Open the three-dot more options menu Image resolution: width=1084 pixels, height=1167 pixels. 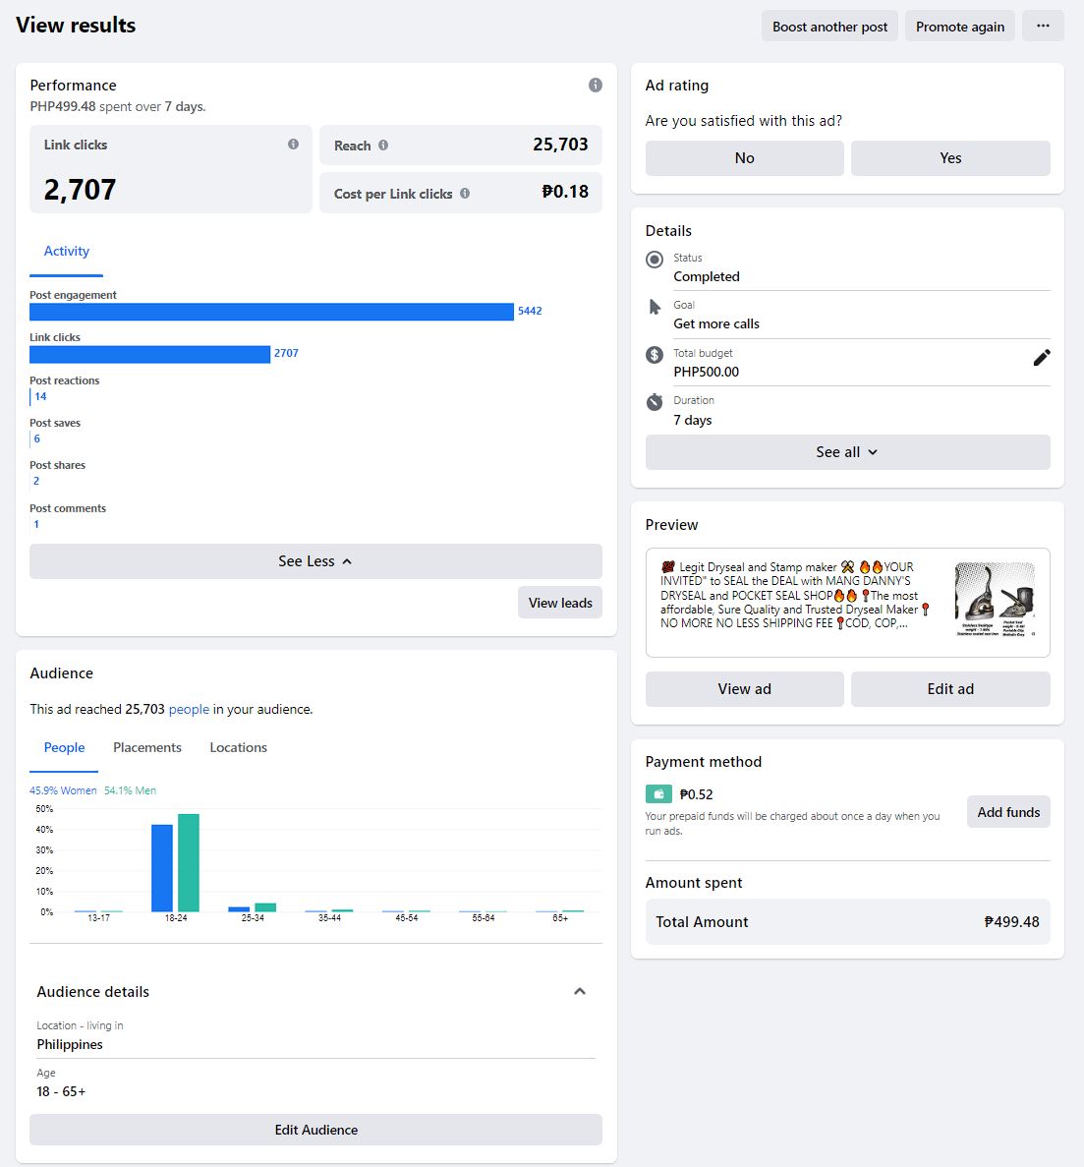1043,26
